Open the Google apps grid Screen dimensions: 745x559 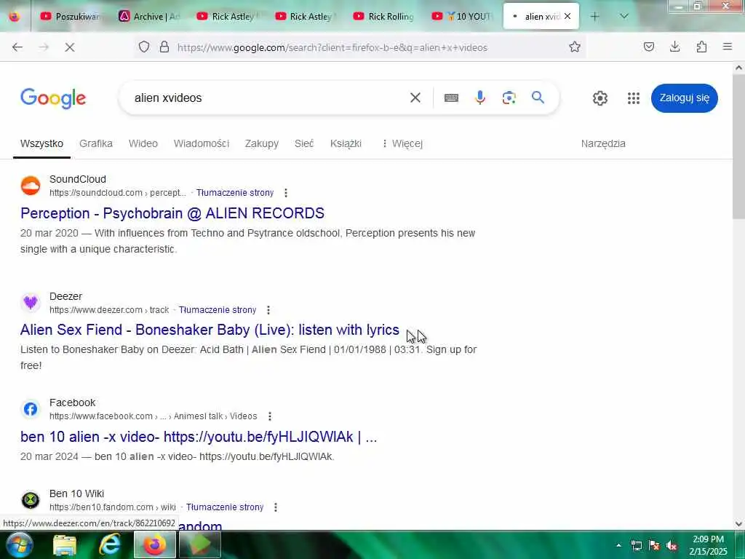(x=634, y=98)
